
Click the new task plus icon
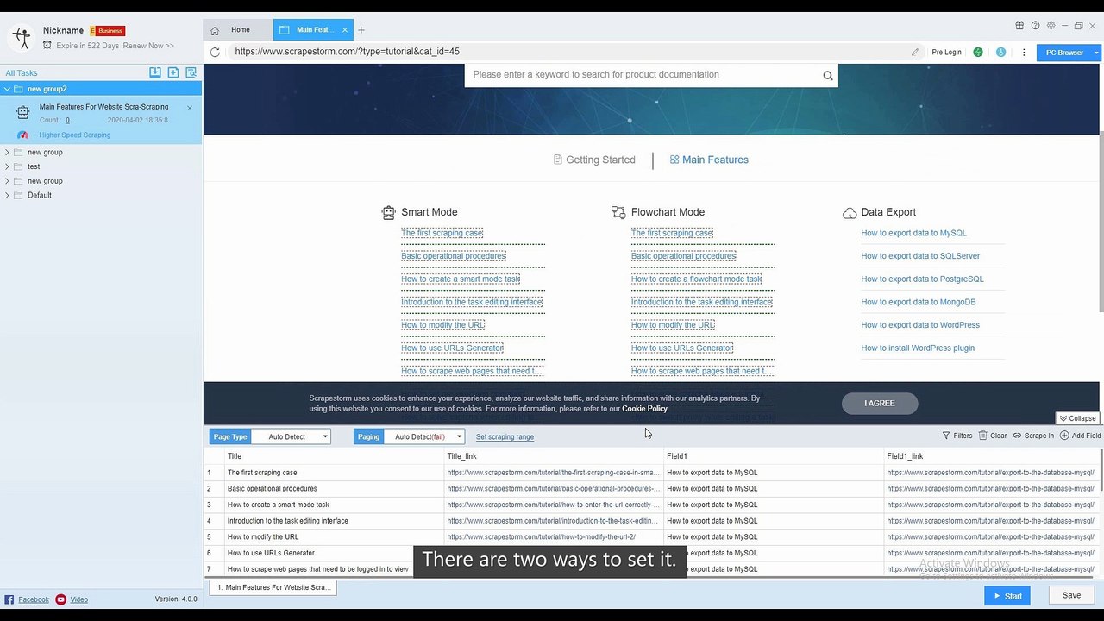point(173,72)
